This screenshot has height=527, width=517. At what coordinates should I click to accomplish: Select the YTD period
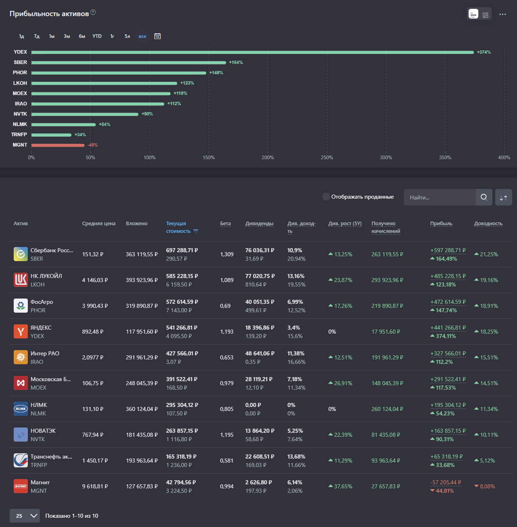97,36
